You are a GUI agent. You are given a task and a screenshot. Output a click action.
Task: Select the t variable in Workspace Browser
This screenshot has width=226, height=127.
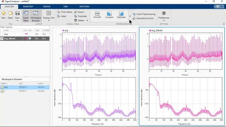click(x=25, y=91)
